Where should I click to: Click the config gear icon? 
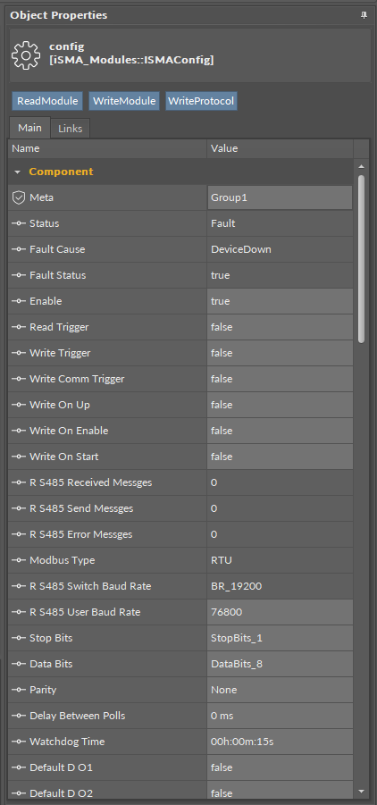click(26, 55)
